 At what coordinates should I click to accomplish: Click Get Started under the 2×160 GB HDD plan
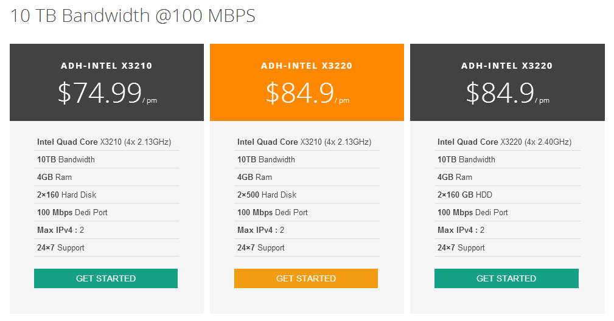click(x=506, y=278)
